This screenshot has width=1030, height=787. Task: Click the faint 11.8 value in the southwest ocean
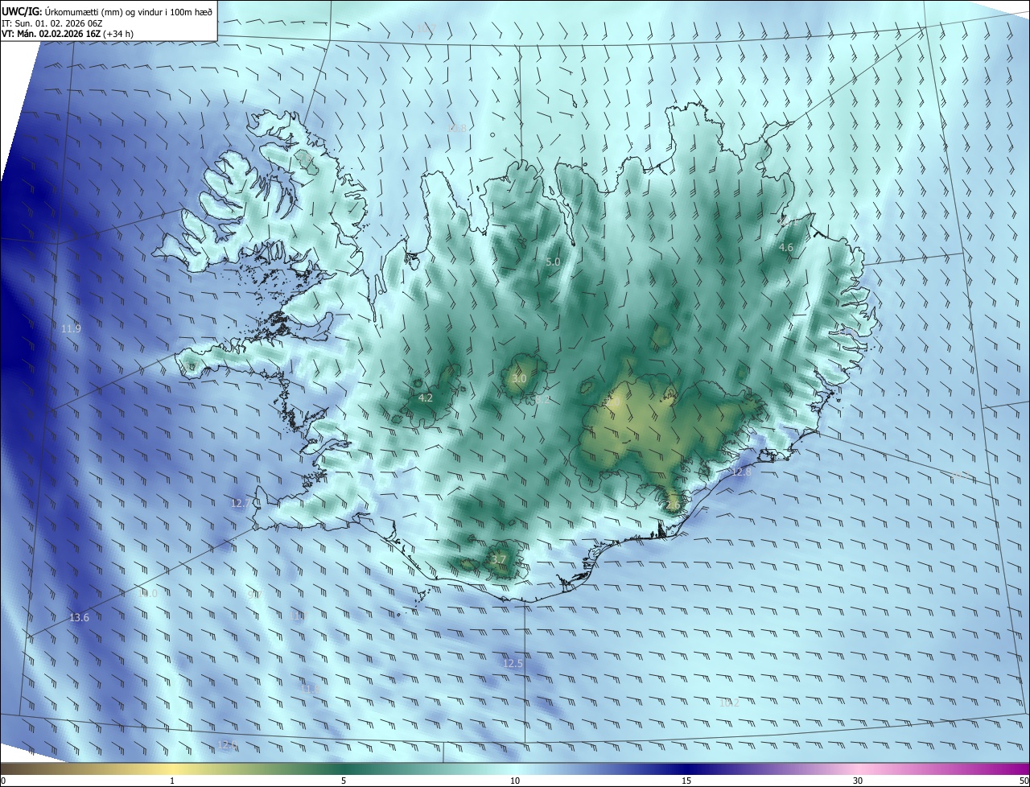tap(310, 689)
